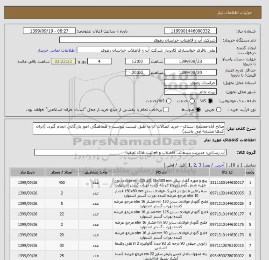Click quantity 30 in row 7
The height and width of the screenshot is (260, 269).
(62, 246)
